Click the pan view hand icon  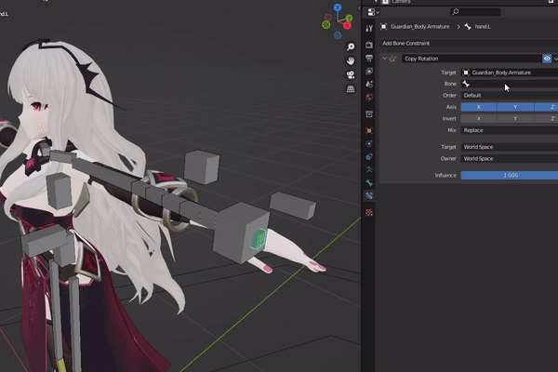point(351,60)
